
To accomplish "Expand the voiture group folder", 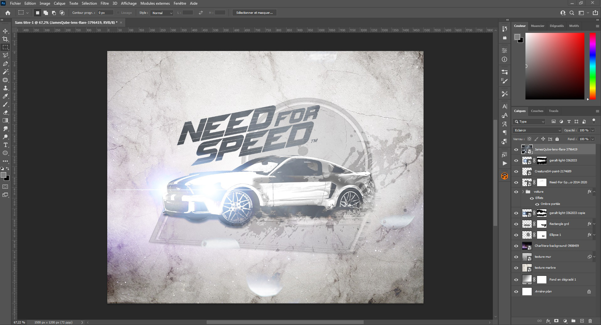I will pos(523,192).
